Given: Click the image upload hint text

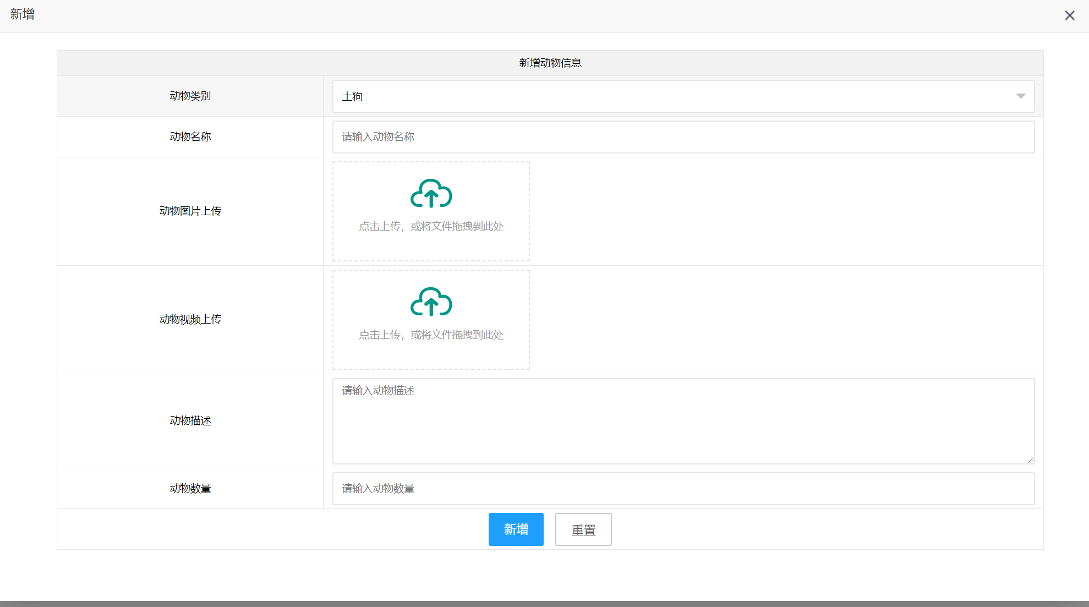Looking at the screenshot, I should [431, 227].
